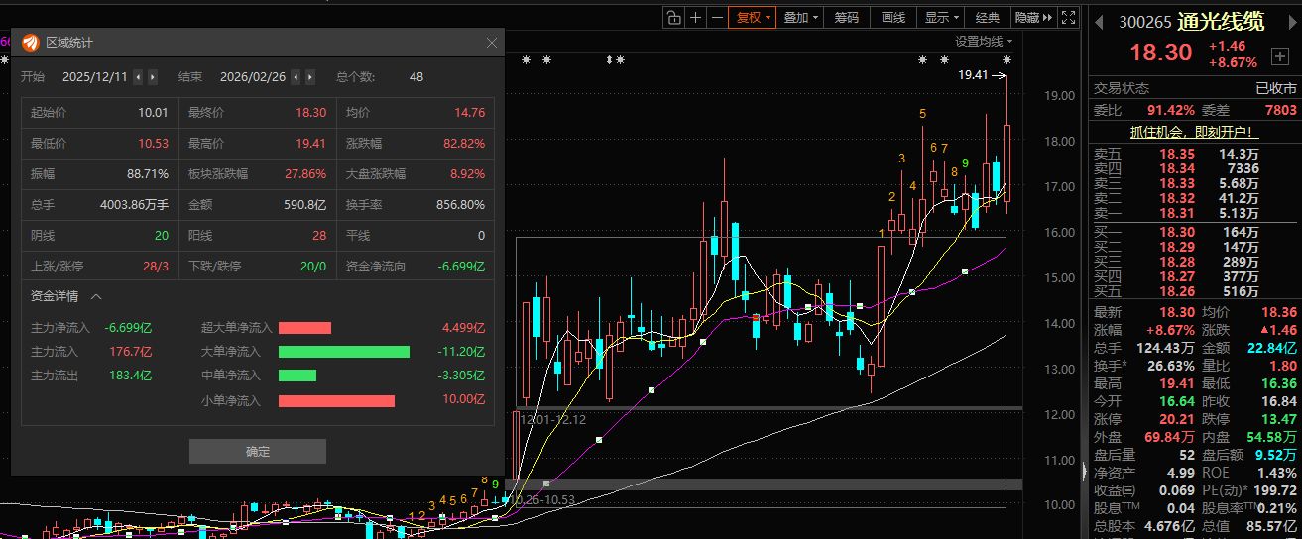The image size is (1302, 539).
Task: Expand the 显示 dropdown
Action: (x=941, y=17)
